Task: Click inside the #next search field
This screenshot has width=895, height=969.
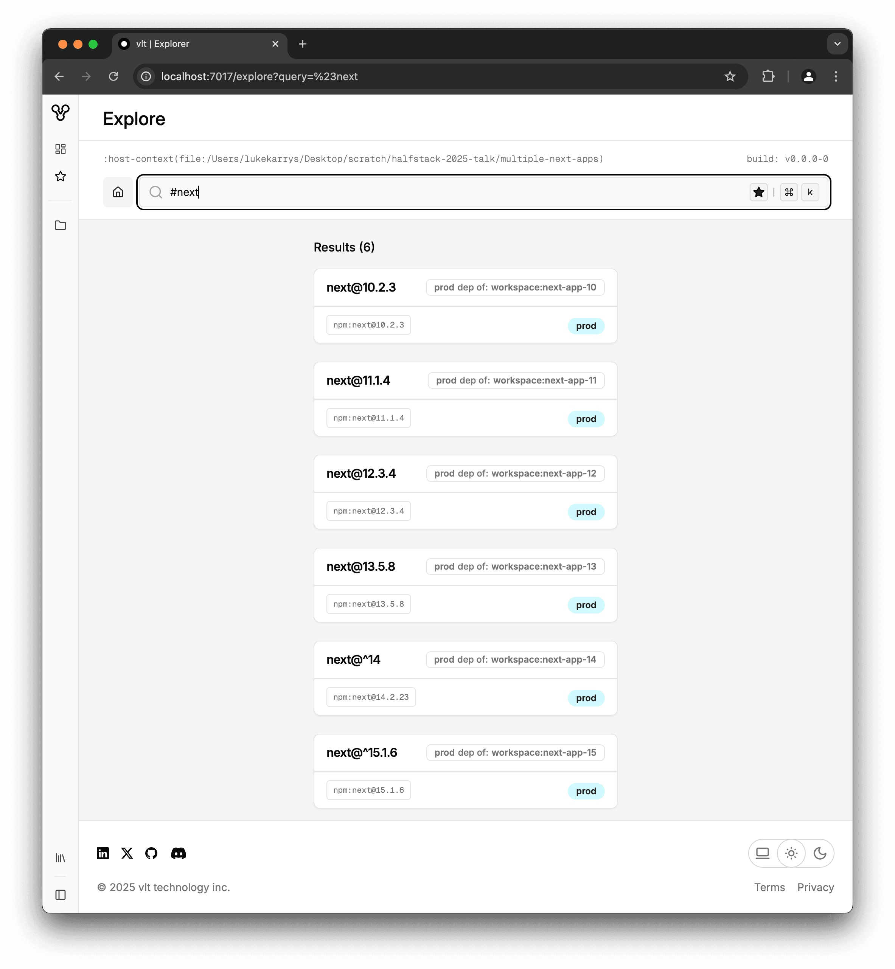Action: click(339, 192)
